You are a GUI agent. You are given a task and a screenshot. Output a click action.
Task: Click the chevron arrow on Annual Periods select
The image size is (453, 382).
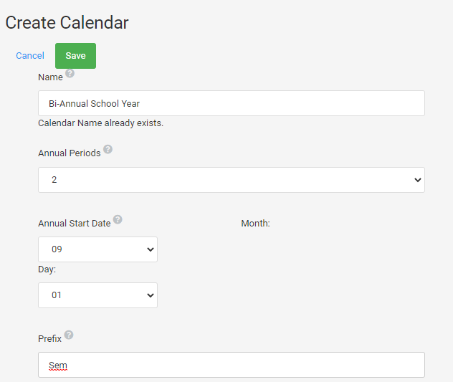tap(418, 180)
